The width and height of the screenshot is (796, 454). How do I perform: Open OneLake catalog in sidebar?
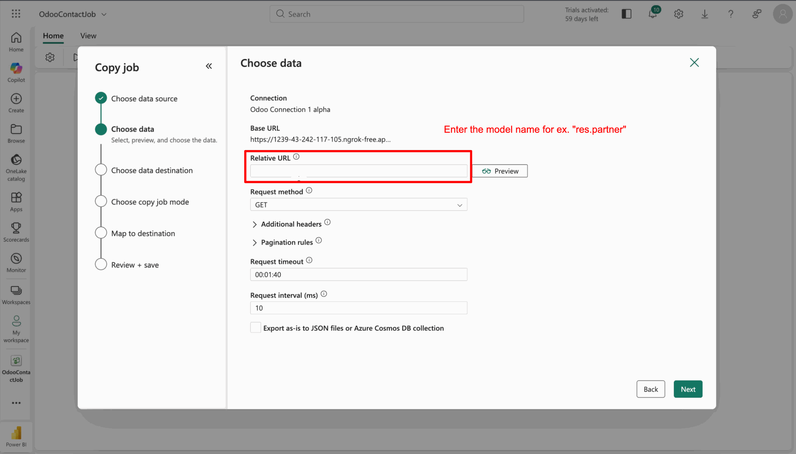point(16,167)
